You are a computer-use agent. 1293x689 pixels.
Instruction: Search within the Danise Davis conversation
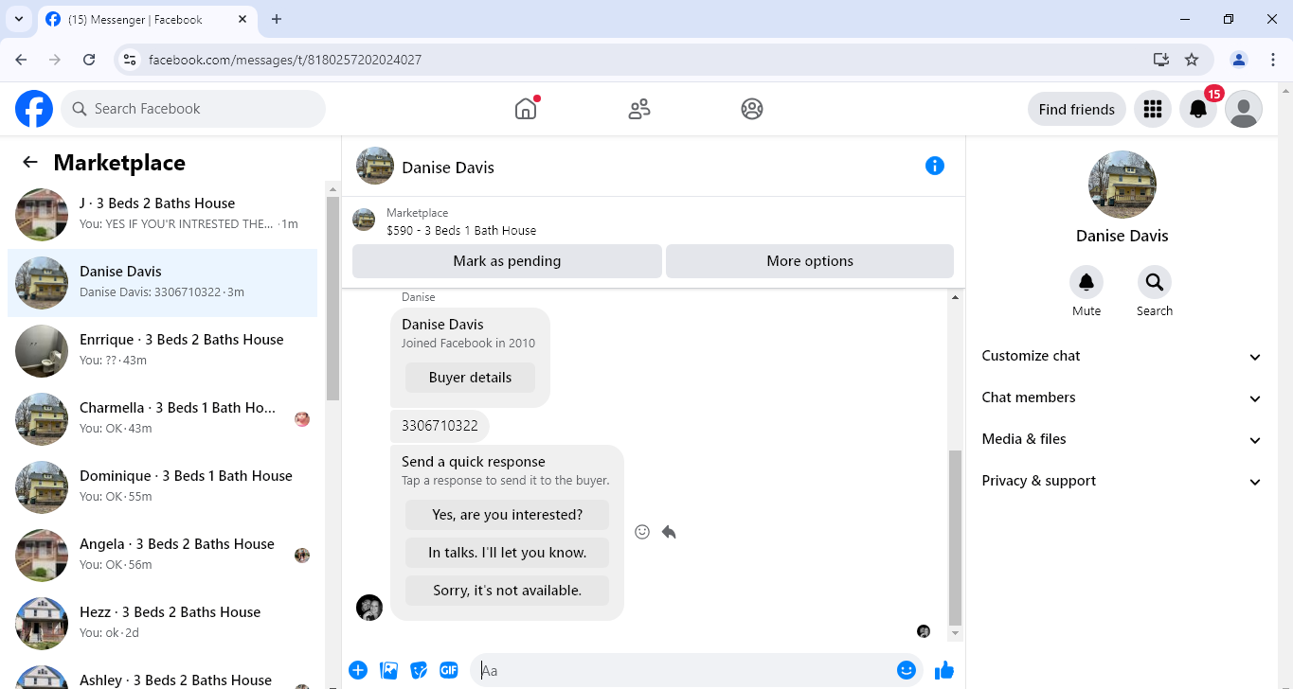[1155, 282]
